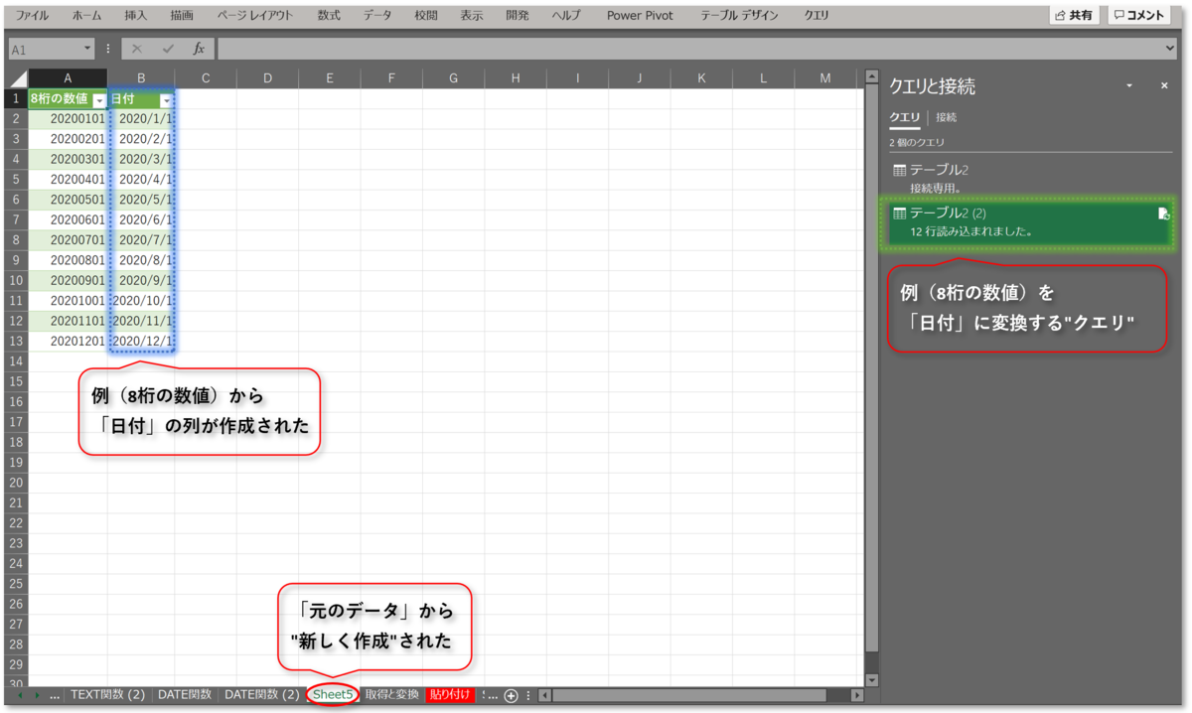Select the column M header
Viewport: 1192px width, 713px height.
[x=827, y=78]
